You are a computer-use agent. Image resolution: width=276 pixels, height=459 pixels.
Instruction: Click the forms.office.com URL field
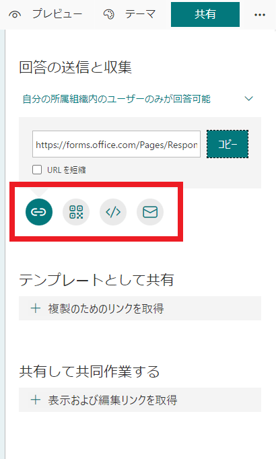pyautogui.click(x=116, y=144)
